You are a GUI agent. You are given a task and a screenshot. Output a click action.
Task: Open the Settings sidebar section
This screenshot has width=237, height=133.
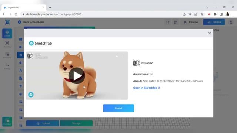click(7, 66)
